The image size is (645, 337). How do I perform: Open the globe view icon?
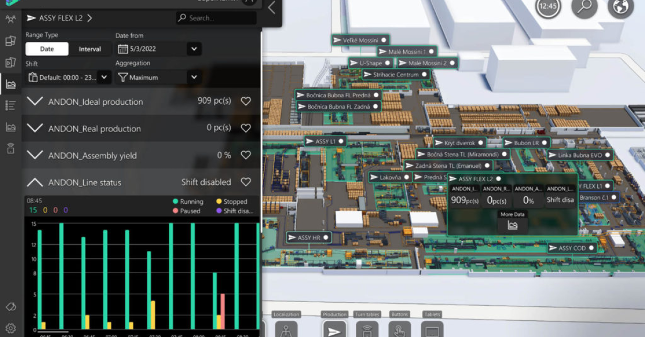tap(620, 8)
